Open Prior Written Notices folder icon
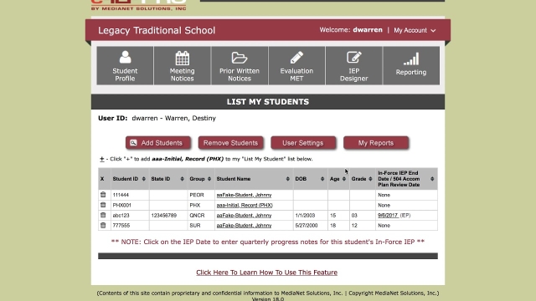The image size is (536, 301). [240, 58]
